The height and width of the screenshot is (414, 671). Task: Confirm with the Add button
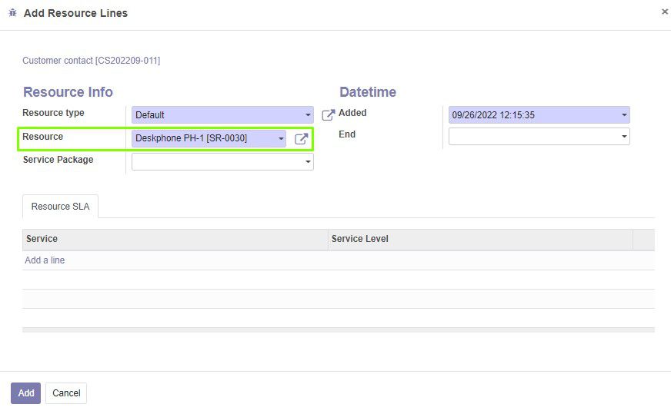25,393
